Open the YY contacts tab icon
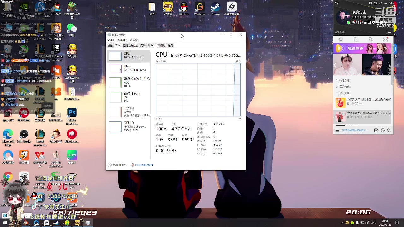 (x=356, y=40)
